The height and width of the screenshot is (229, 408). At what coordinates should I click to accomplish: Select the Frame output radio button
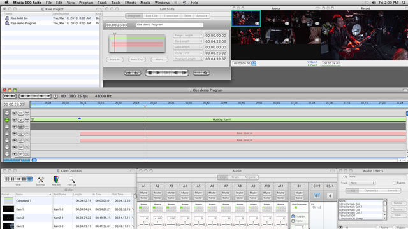pyautogui.click(x=293, y=221)
